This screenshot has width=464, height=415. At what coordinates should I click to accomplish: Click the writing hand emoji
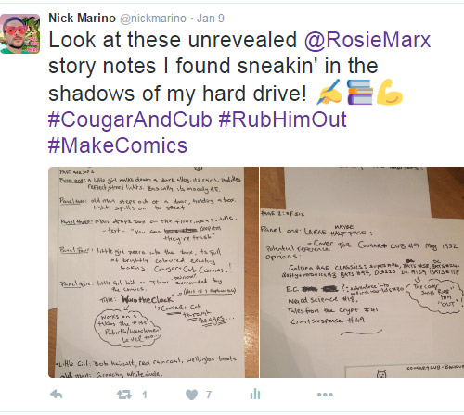point(329,92)
